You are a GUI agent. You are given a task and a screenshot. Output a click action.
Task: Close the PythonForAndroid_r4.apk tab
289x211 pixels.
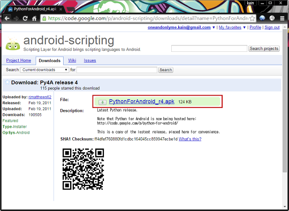point(60,9)
